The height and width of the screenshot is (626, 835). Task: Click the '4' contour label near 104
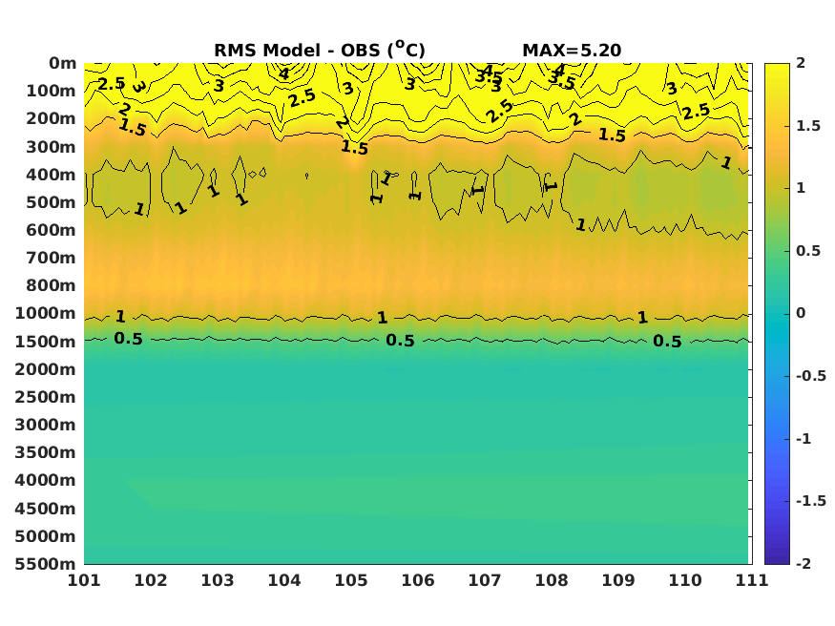pyautogui.click(x=284, y=74)
